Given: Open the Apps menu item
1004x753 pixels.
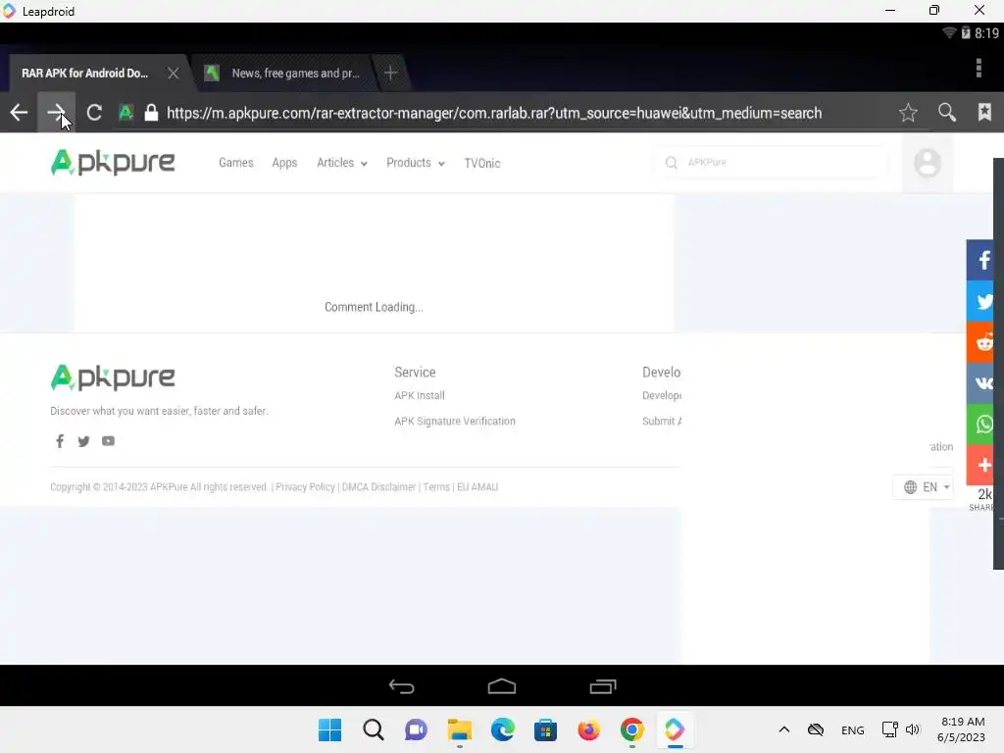Looking at the screenshot, I should tap(284, 163).
